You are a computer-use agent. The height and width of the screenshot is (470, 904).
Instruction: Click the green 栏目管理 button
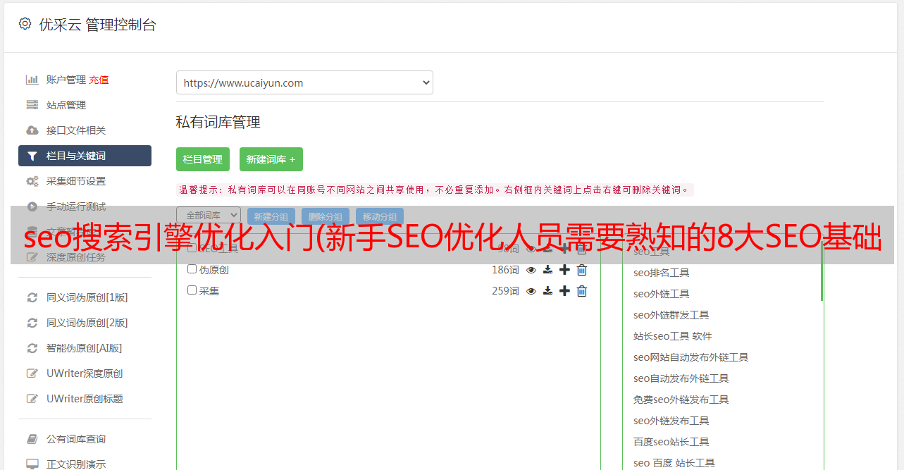pos(203,159)
